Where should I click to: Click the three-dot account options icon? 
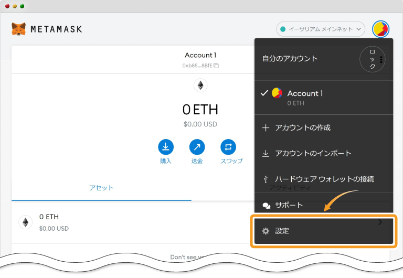point(381,60)
